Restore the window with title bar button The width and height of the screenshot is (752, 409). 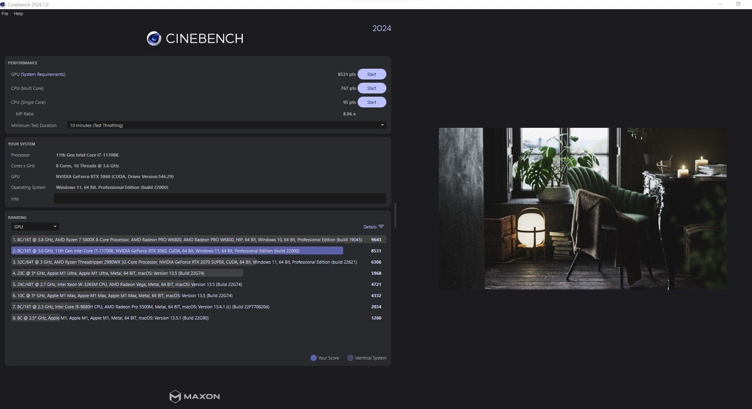pos(738,4)
